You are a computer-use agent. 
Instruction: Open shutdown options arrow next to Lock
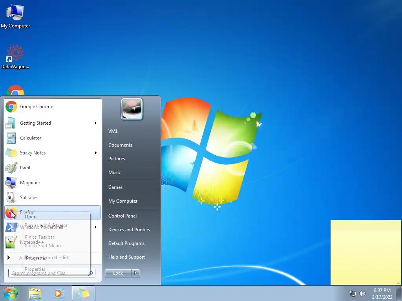point(135,273)
